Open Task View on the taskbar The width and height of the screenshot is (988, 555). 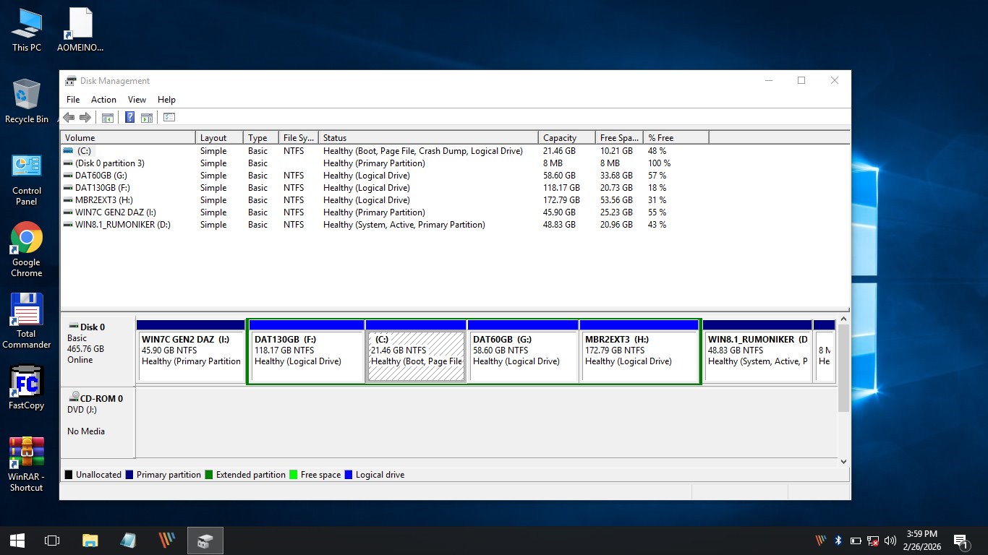click(52, 541)
